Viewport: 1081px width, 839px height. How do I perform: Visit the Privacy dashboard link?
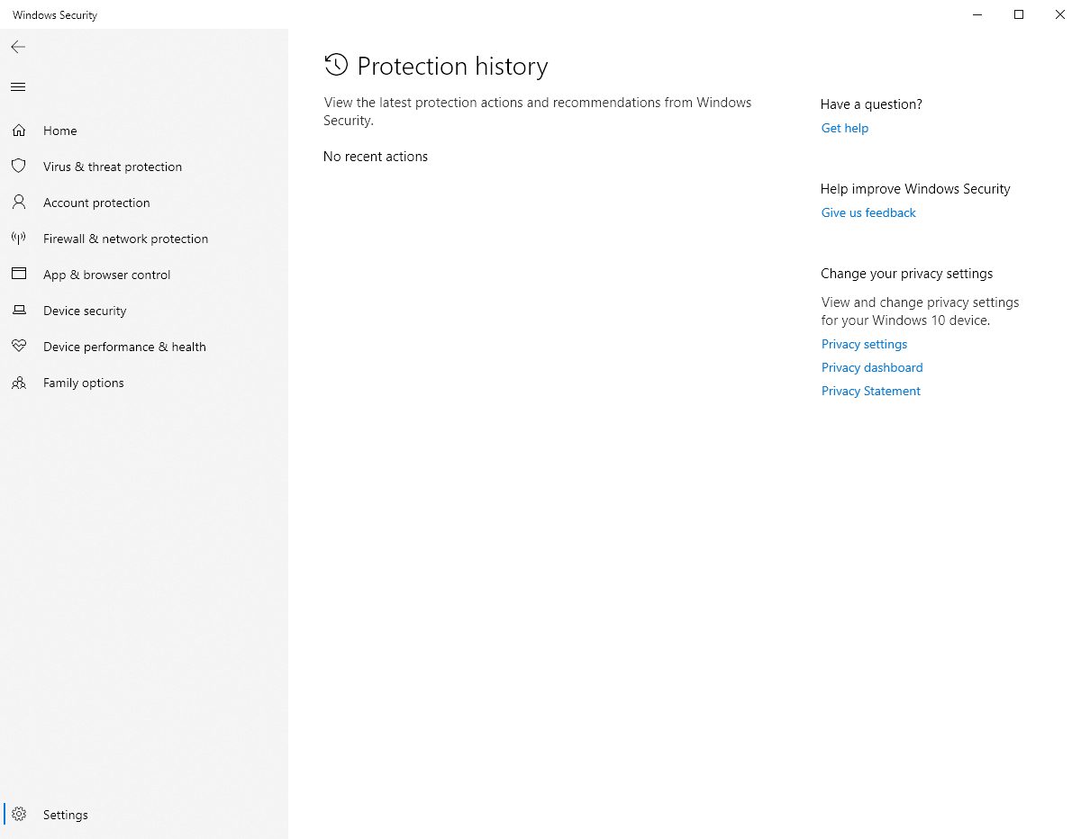click(872, 367)
